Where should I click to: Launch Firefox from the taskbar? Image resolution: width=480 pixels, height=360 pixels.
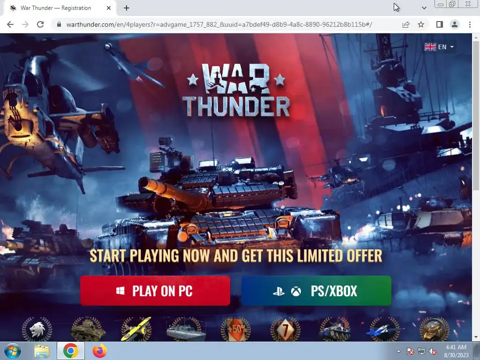99,351
